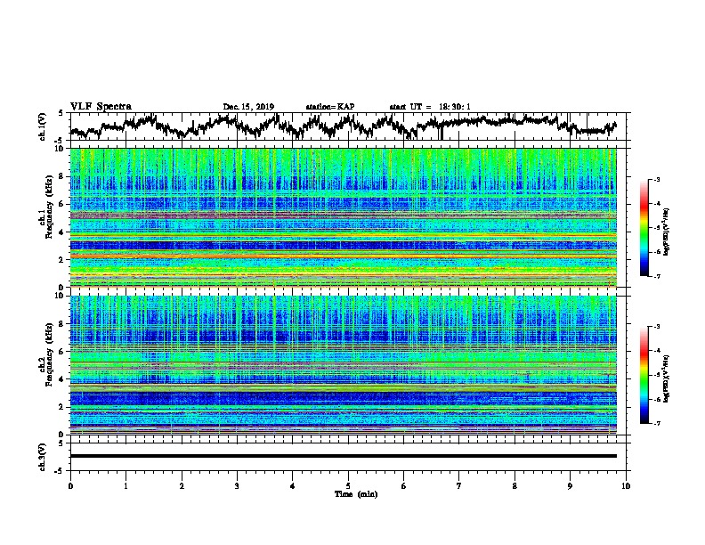
Task: Click the '-7' label on ch.2 color bar
Action: [x=657, y=423]
